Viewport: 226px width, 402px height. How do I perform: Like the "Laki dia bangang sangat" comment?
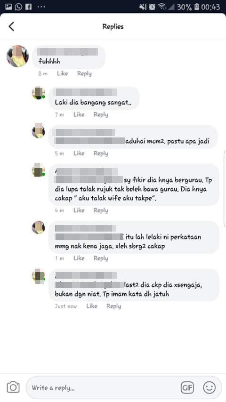tap(79, 114)
